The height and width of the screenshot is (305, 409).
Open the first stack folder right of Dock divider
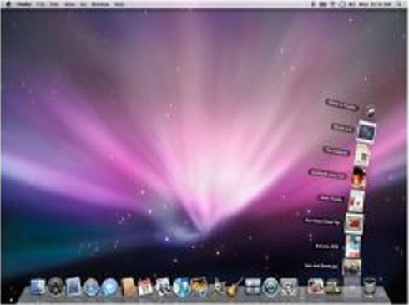coord(316,287)
